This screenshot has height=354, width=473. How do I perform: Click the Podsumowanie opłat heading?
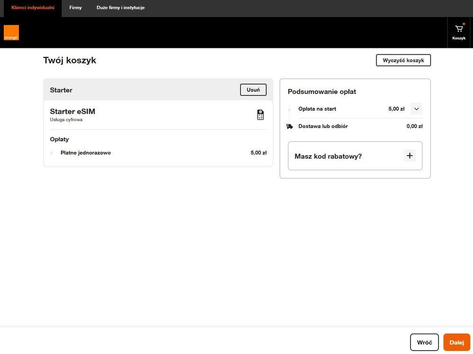(322, 92)
